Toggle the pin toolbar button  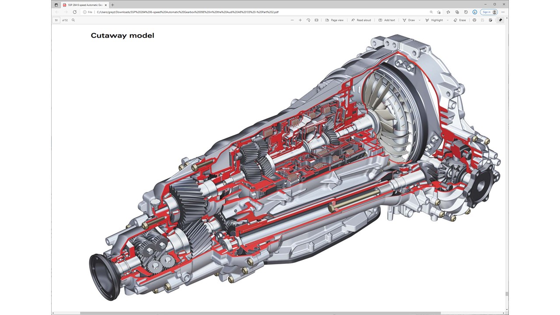pyautogui.click(x=500, y=20)
